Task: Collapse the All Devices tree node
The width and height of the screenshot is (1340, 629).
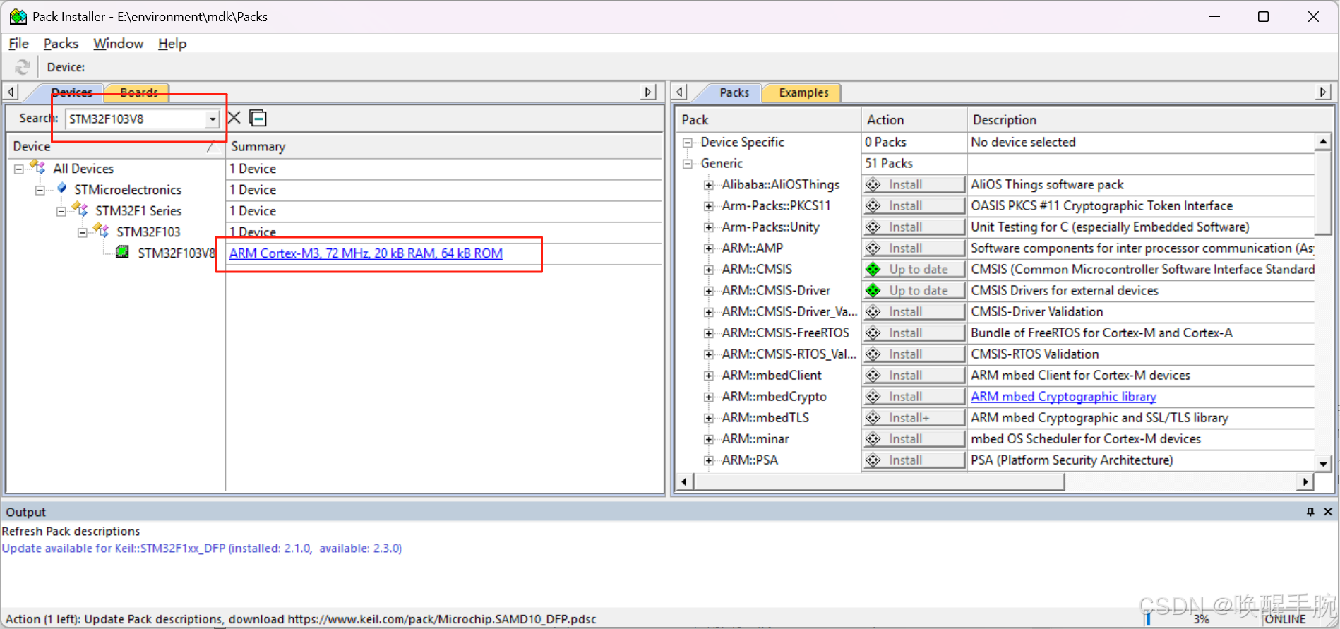Action: point(19,169)
